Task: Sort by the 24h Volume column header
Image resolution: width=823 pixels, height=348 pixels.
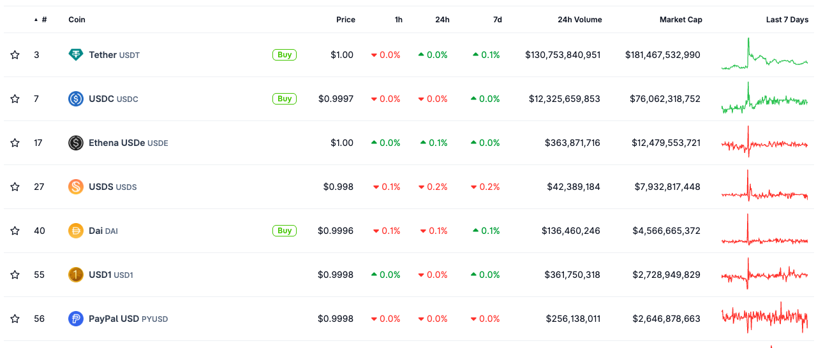Action: [579, 20]
